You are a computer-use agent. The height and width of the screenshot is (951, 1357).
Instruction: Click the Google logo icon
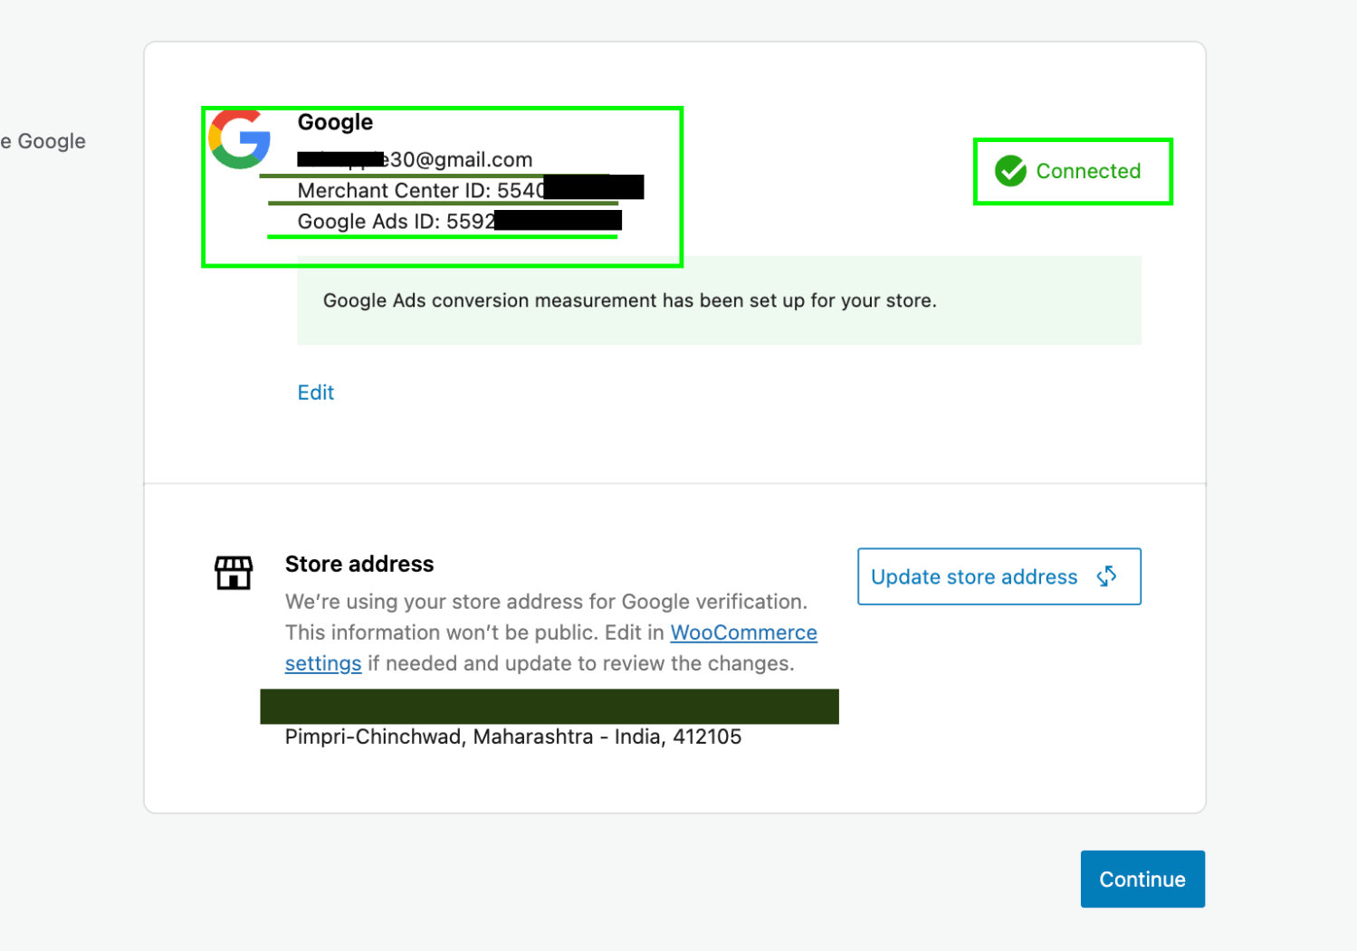238,140
